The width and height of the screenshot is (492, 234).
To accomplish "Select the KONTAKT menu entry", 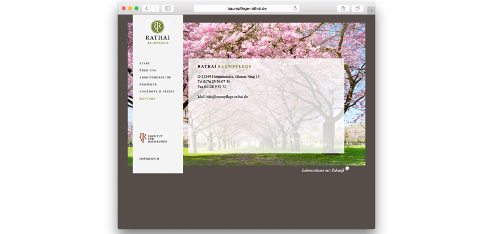I will [x=148, y=99].
